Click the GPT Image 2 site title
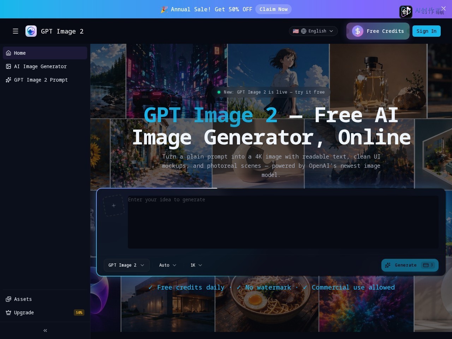This screenshot has height=339, width=452. click(62, 31)
